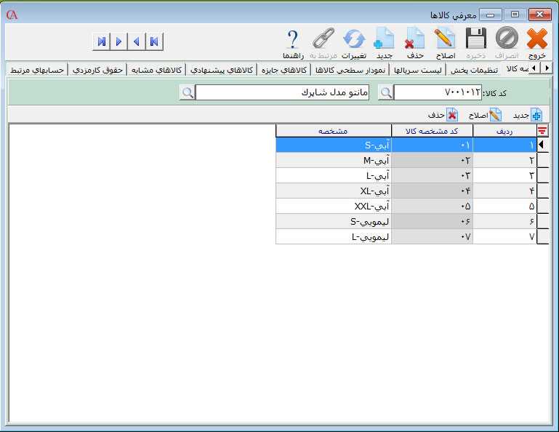
Task: Click the حذف (delete) icon in main toolbar
Action: 414,39
